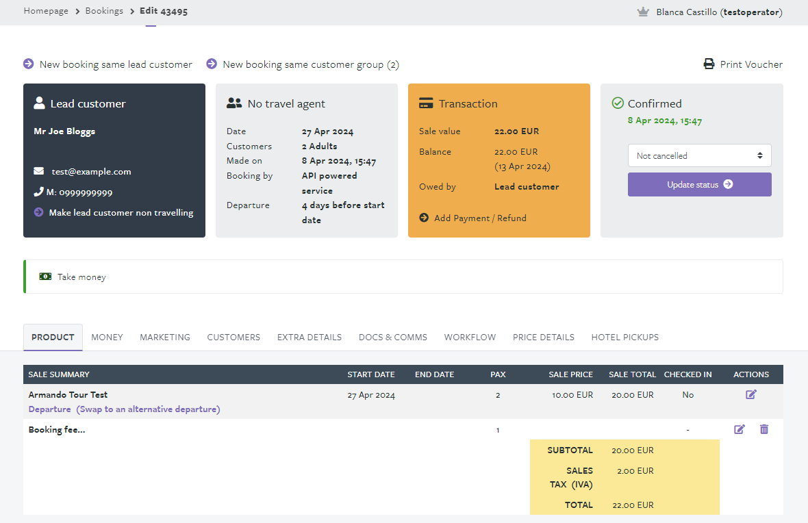Click the 27 Apr 2024 start date cell
Viewport: 808px width, 523px height.
click(x=371, y=395)
